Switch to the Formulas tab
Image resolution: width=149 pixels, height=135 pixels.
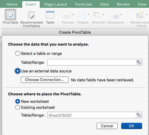pos(83,4)
